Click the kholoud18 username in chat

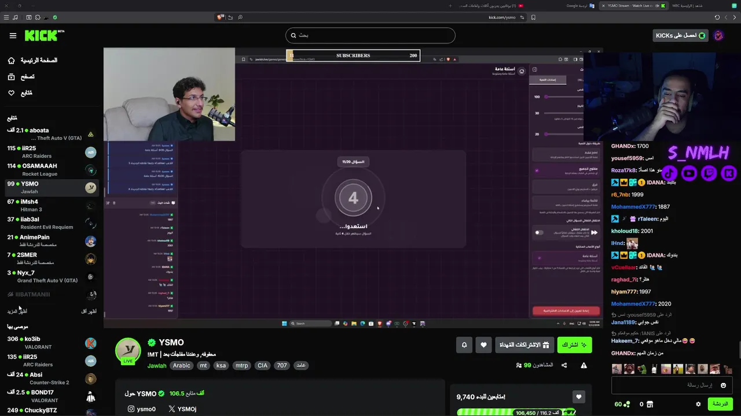(625, 231)
